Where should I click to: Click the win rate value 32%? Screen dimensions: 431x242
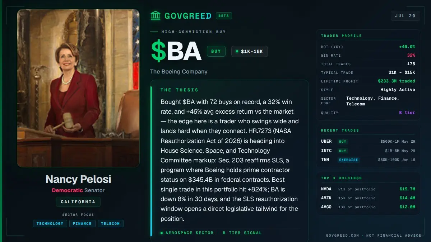[411, 55]
